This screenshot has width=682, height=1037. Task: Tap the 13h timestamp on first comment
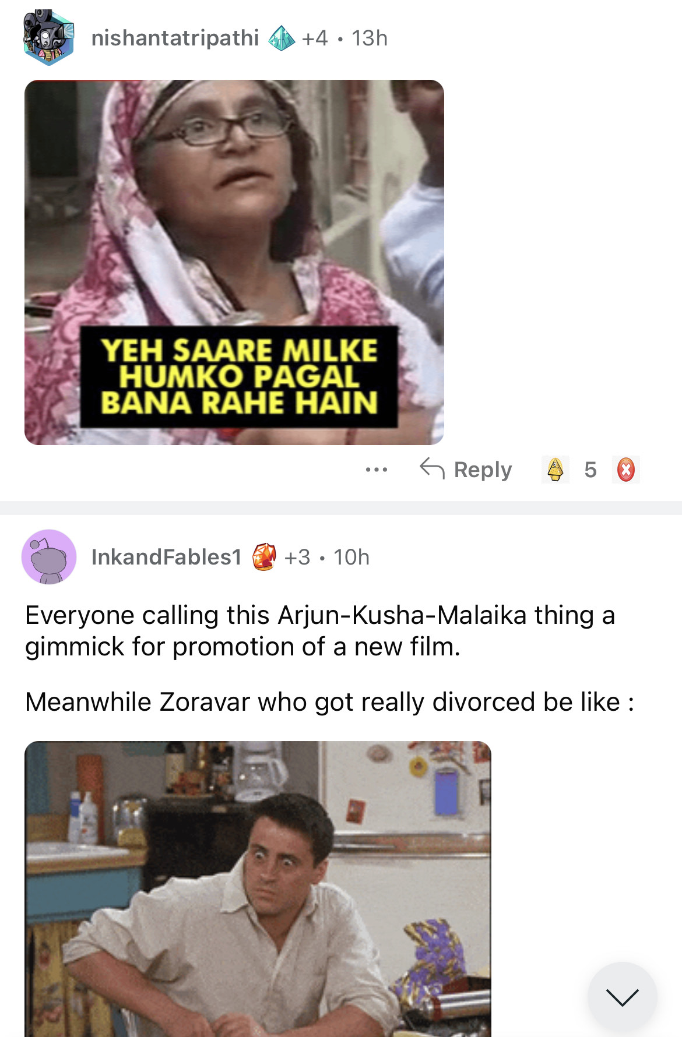(x=370, y=38)
